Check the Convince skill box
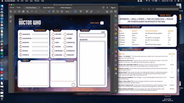 [53, 38]
